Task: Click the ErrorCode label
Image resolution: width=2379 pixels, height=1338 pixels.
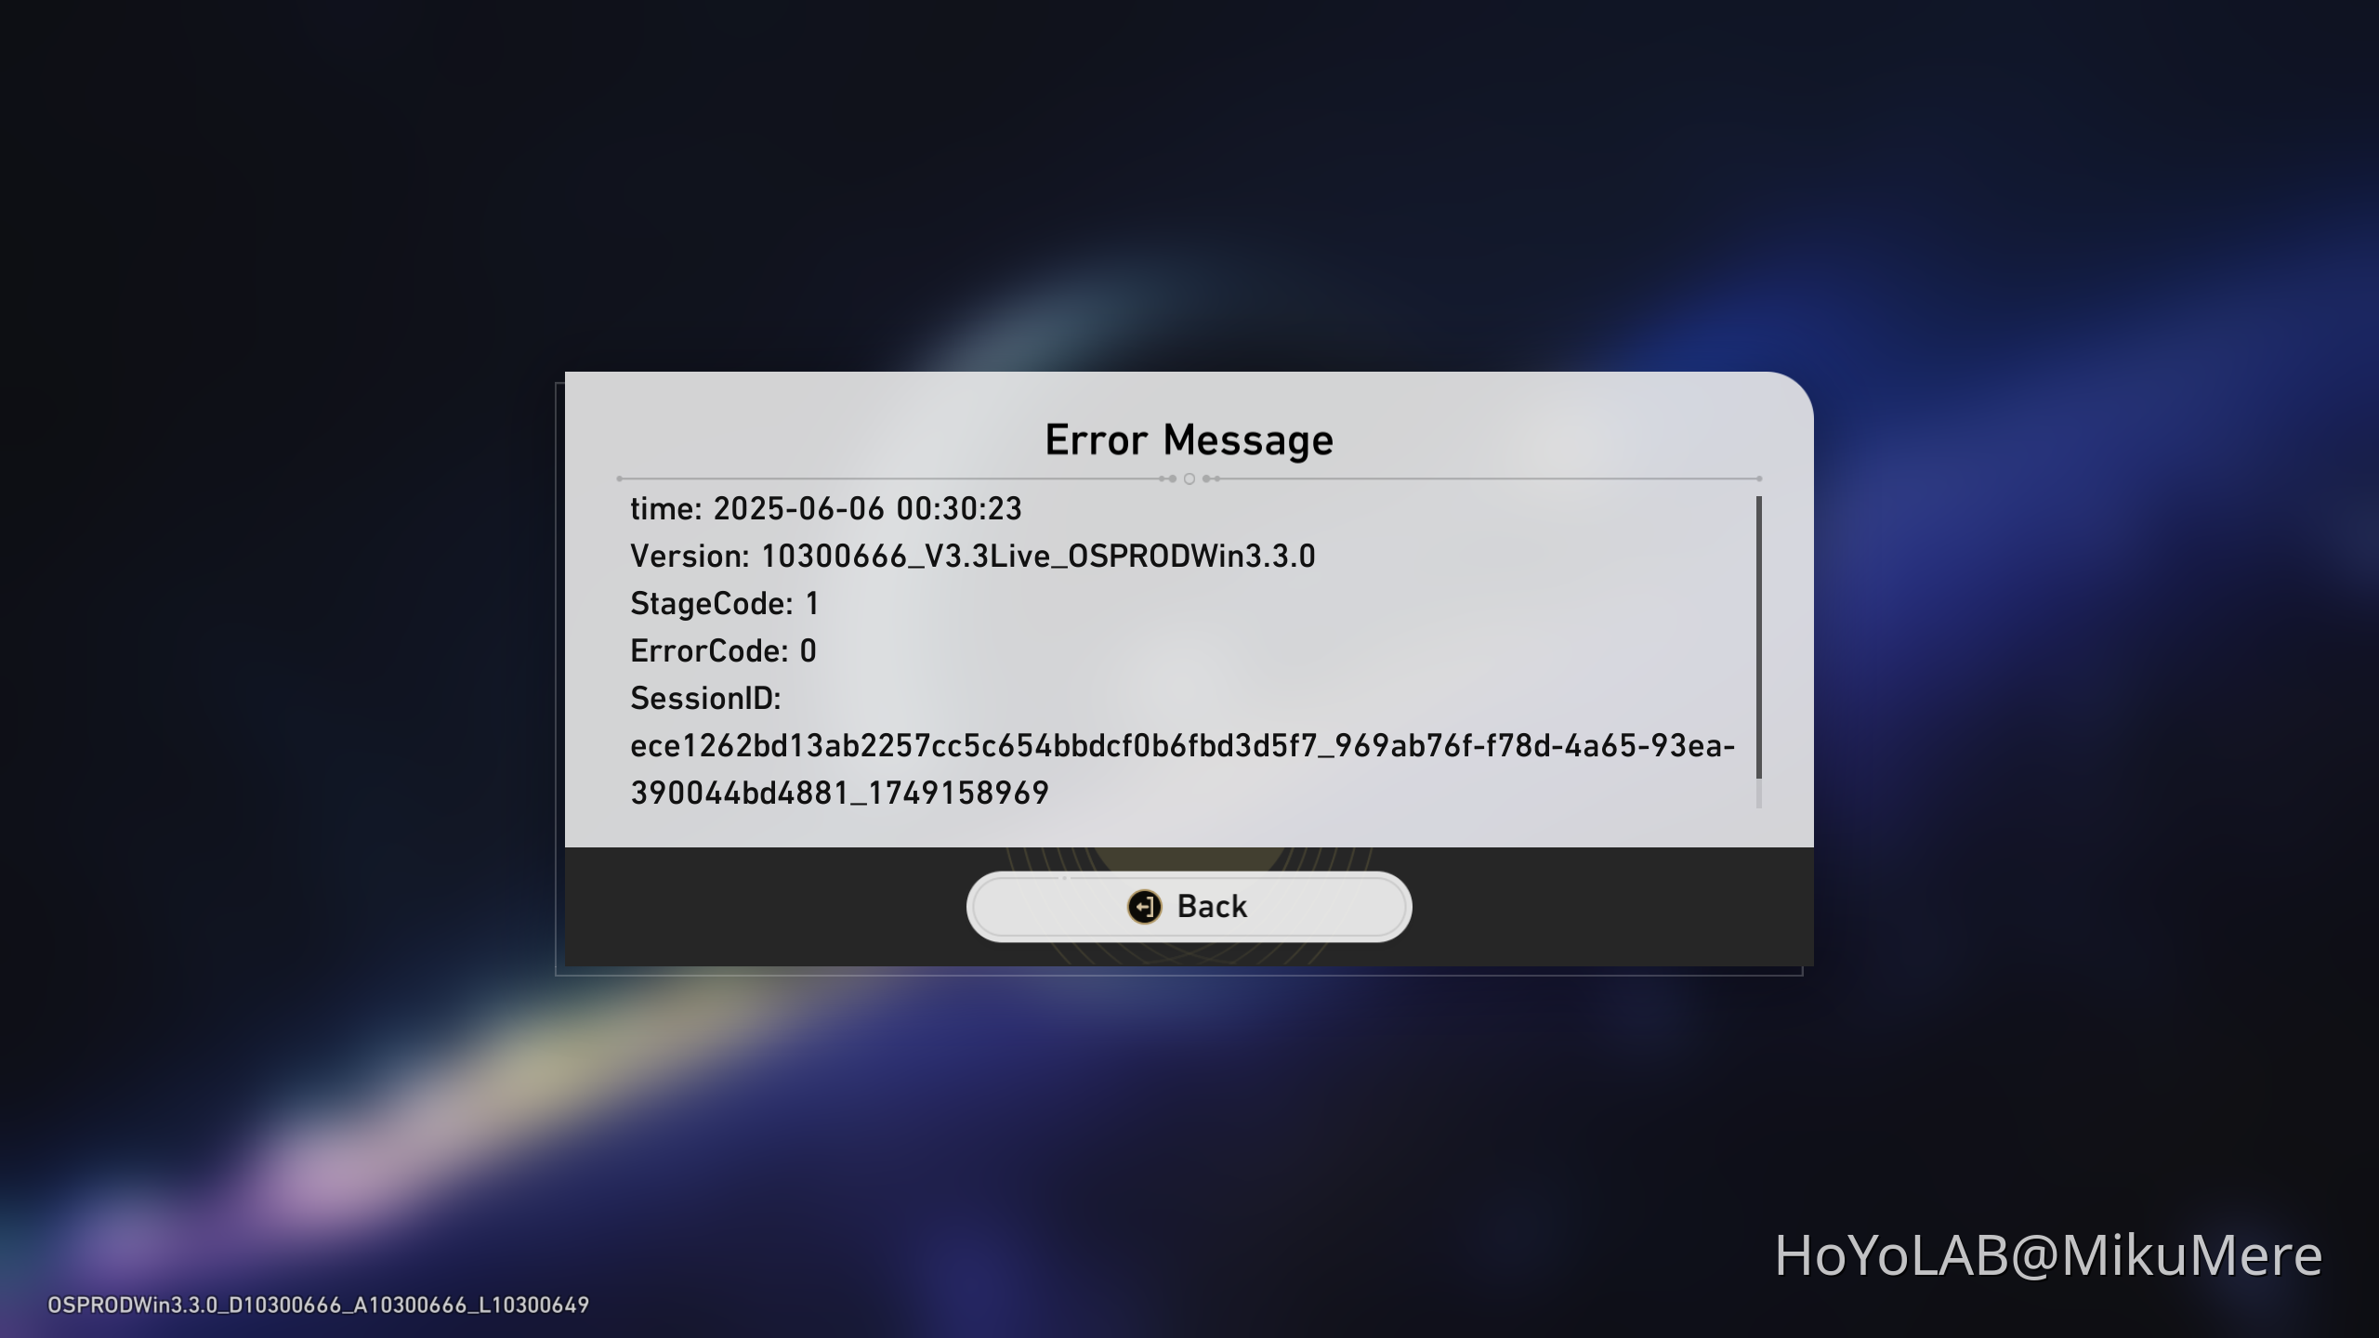Action: (x=708, y=650)
